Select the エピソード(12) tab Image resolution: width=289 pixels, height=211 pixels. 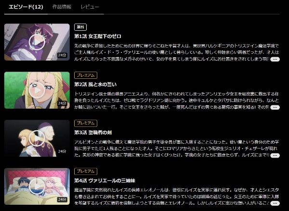coord(26,7)
